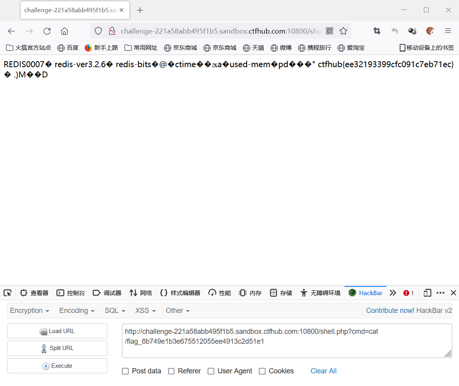Switch to the 无障碍环境 accessibility tab
The width and height of the screenshot is (459, 386).
click(320, 293)
